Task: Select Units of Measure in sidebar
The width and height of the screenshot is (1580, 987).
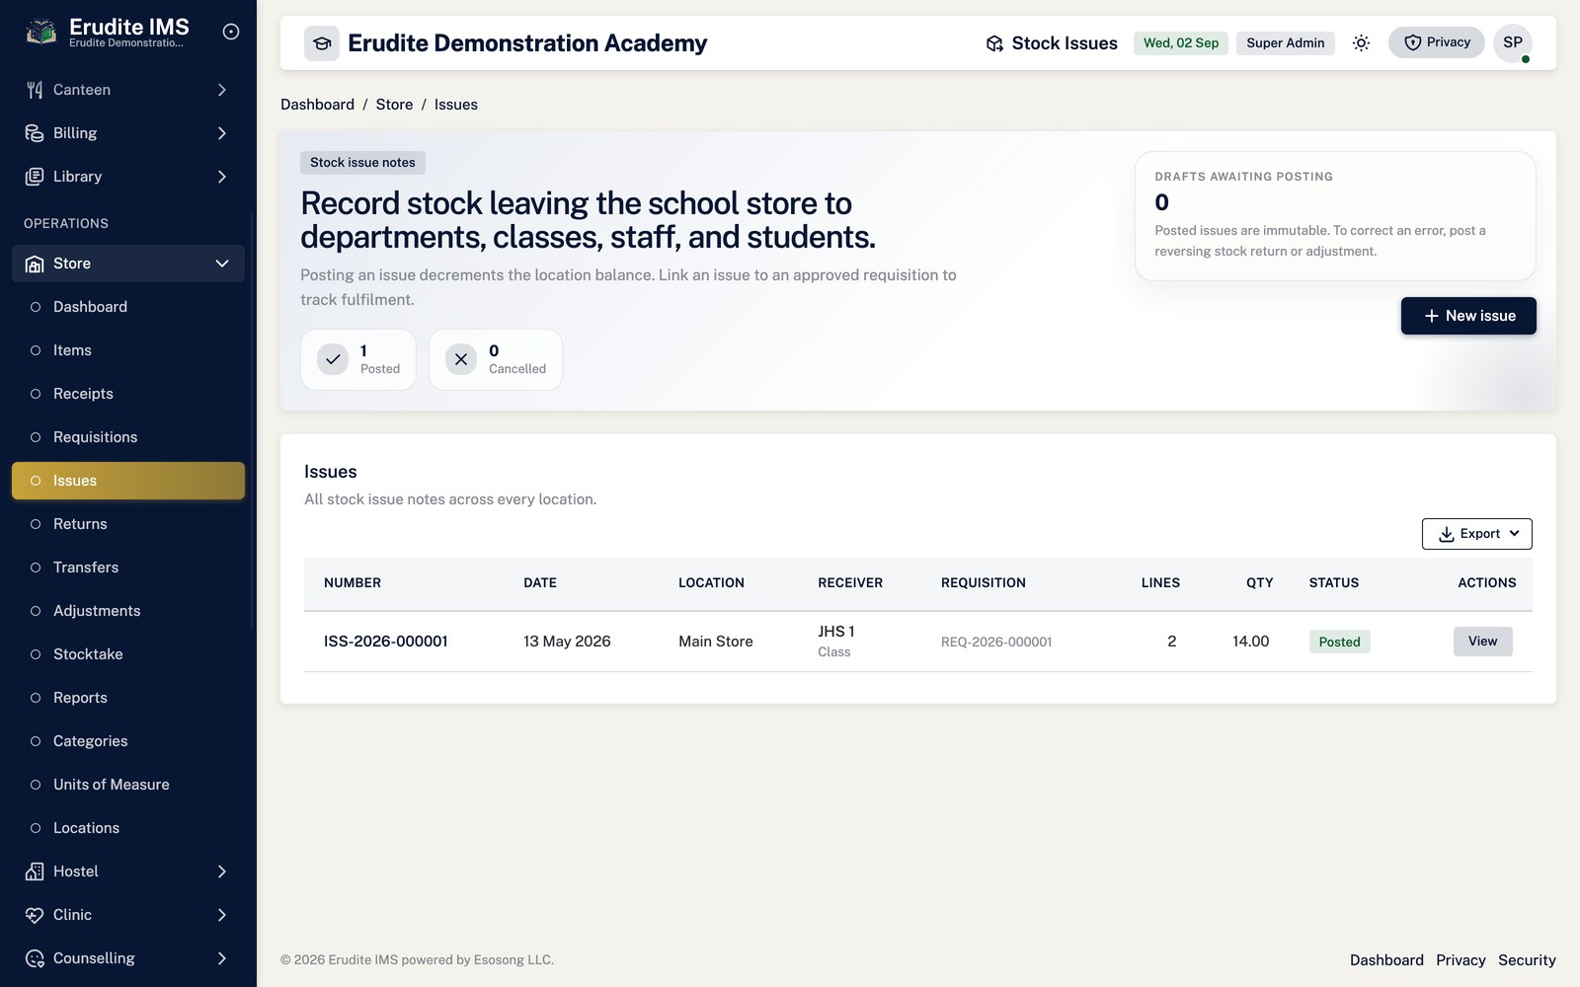Action: tap(128, 785)
